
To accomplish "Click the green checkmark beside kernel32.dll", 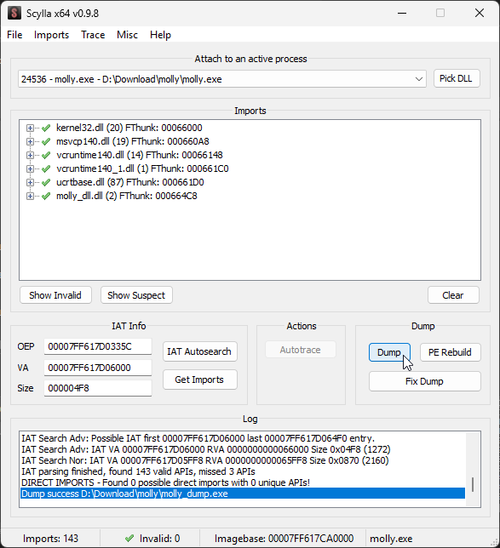I will tap(46, 128).
